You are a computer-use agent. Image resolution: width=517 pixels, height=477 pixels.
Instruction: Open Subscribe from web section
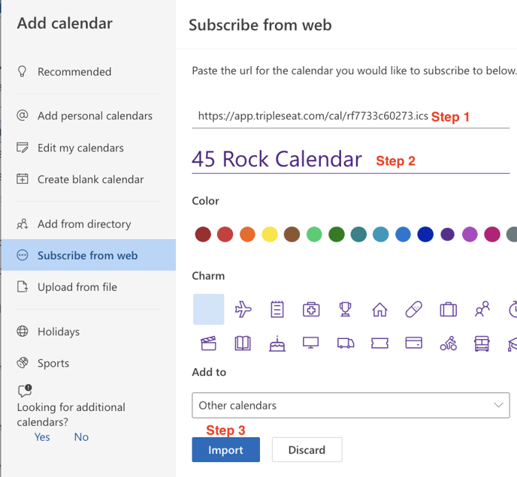click(87, 256)
